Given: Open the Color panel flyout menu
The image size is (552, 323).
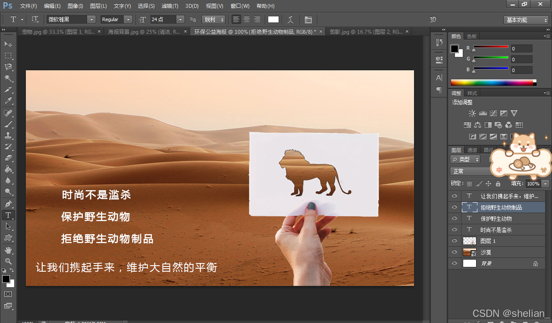Looking at the screenshot, I should click(x=547, y=36).
